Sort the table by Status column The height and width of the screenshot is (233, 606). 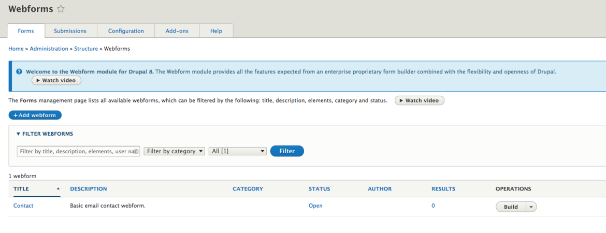tap(319, 189)
